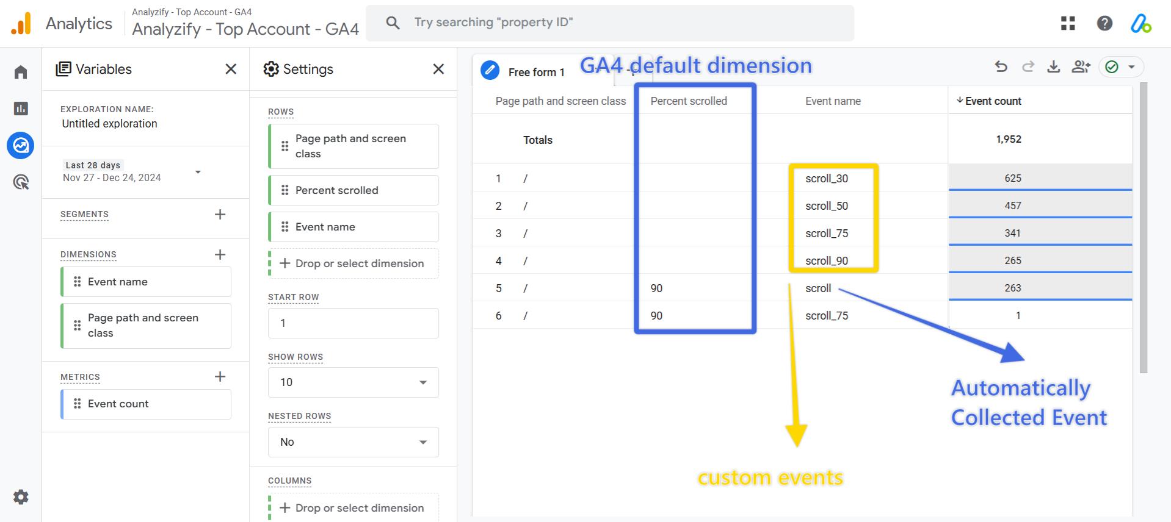
Task: Click the 1,952 totals value
Action: [x=1009, y=139]
